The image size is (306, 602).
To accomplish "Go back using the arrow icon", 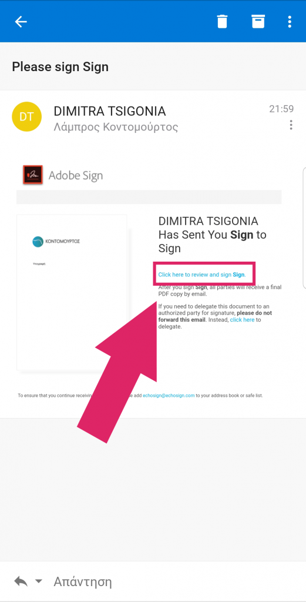I will 21,22.
